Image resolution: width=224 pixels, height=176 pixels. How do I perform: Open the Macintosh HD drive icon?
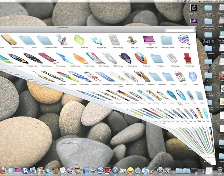222,8
